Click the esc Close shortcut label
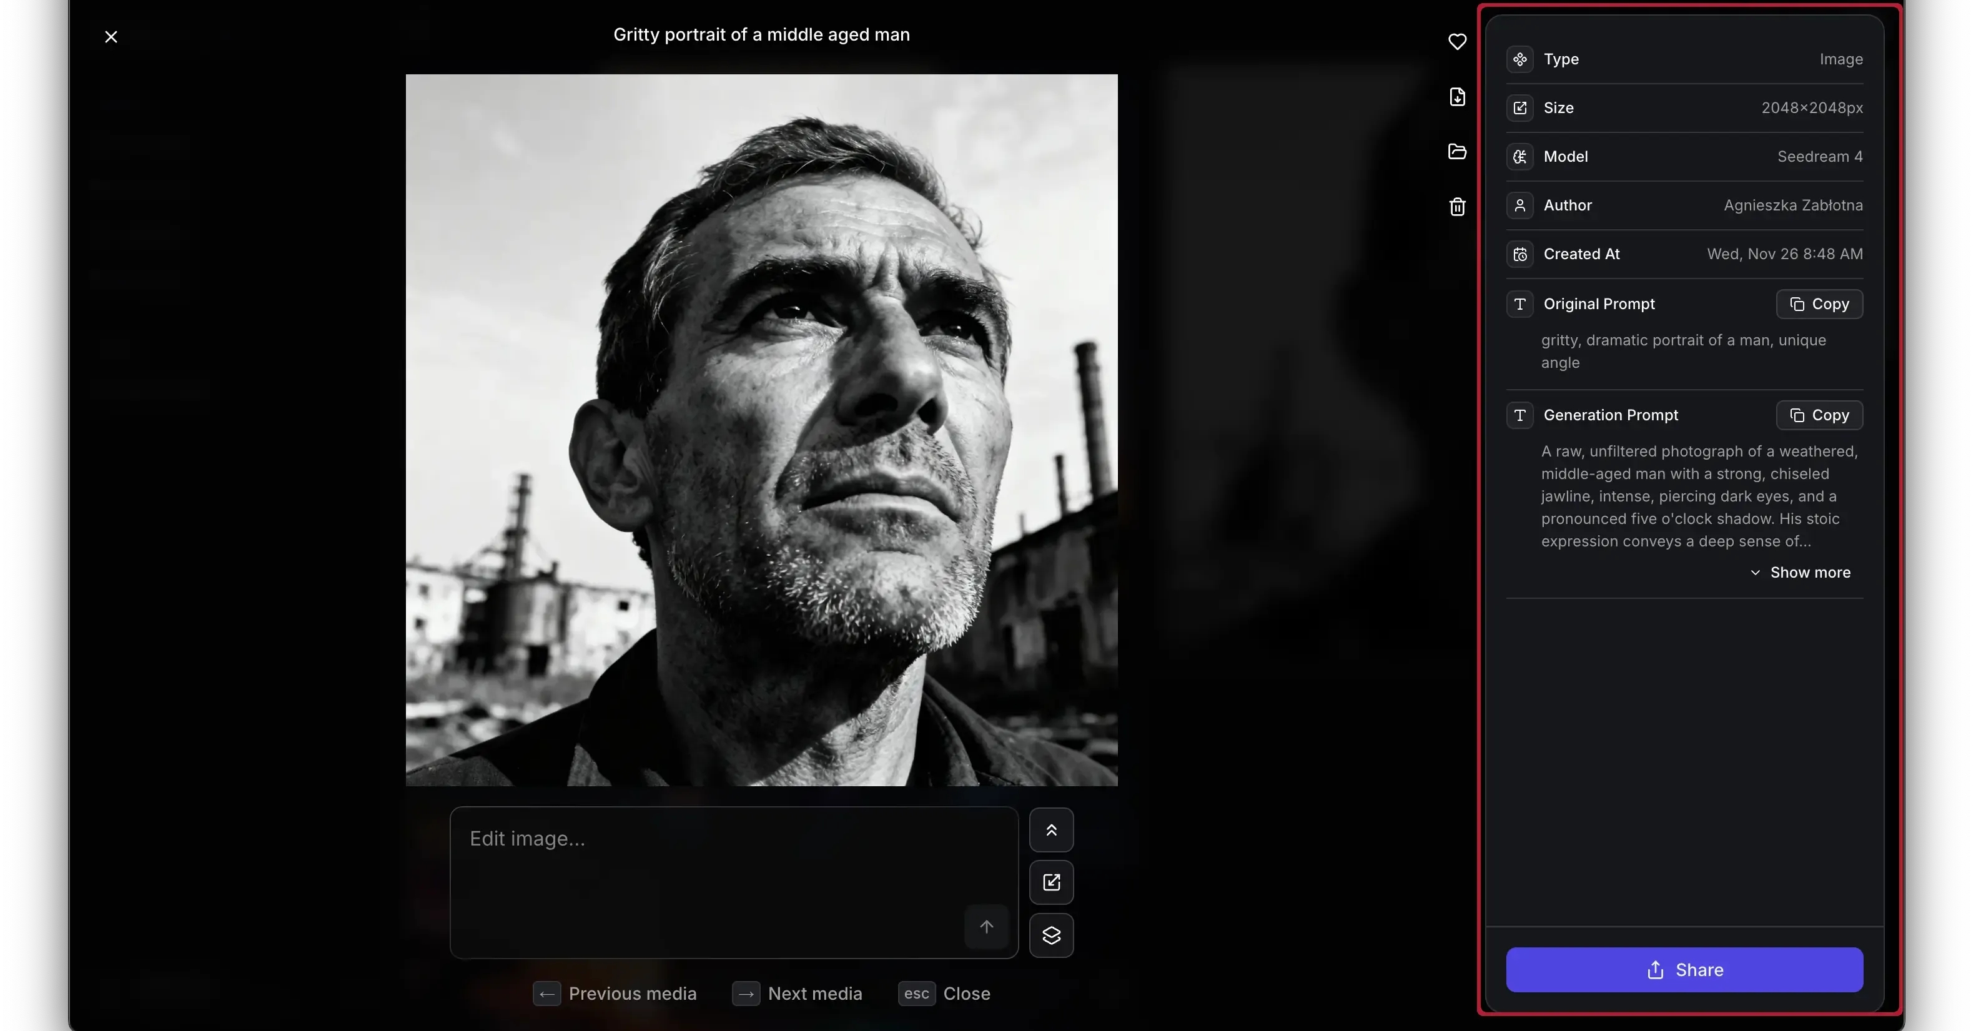 (944, 994)
